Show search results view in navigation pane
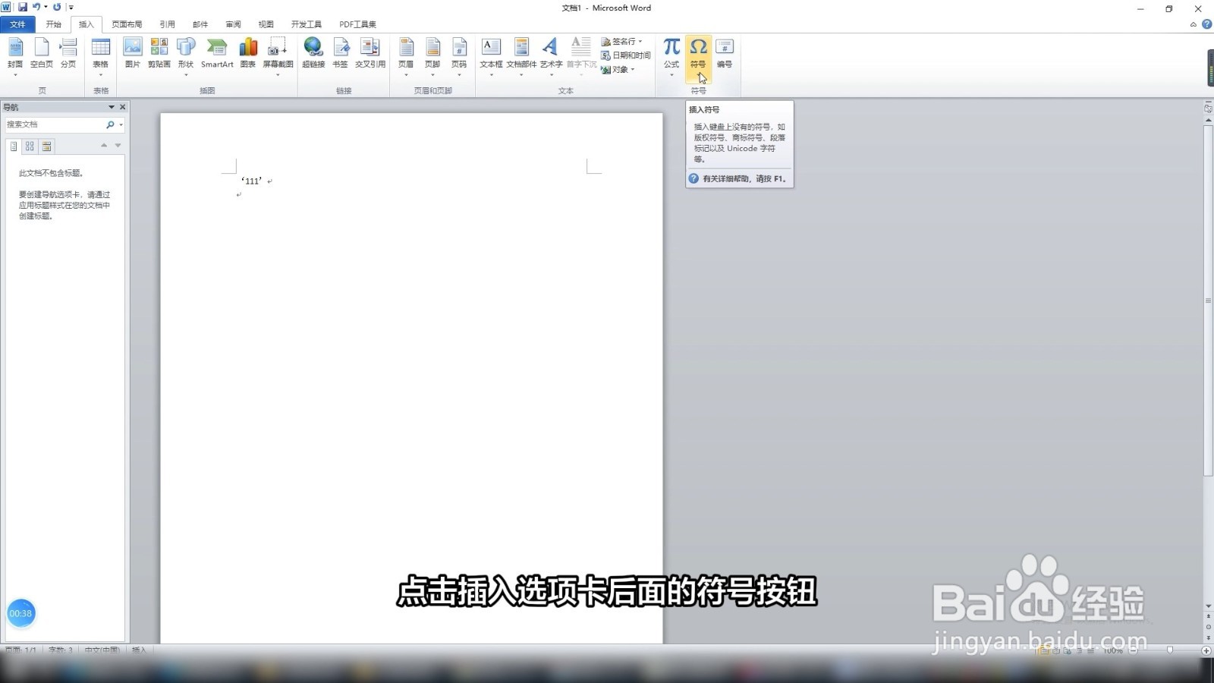Image resolution: width=1214 pixels, height=683 pixels. (46, 146)
